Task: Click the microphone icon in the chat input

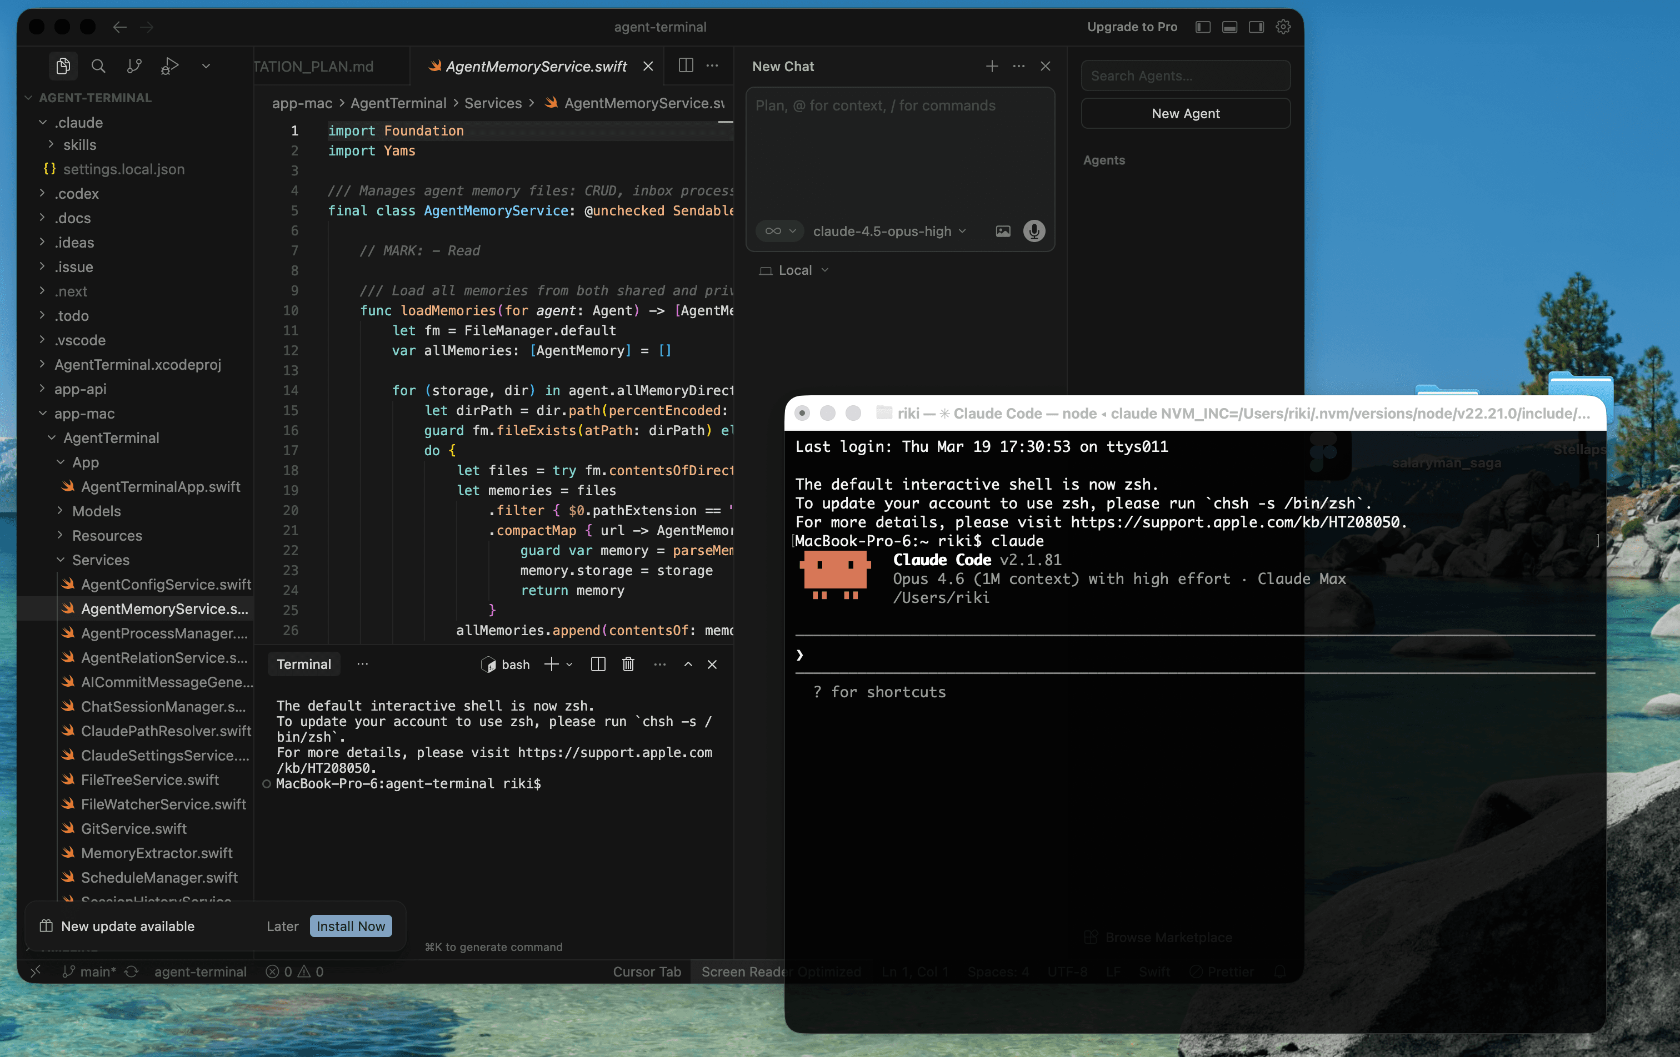Action: pyautogui.click(x=1034, y=231)
